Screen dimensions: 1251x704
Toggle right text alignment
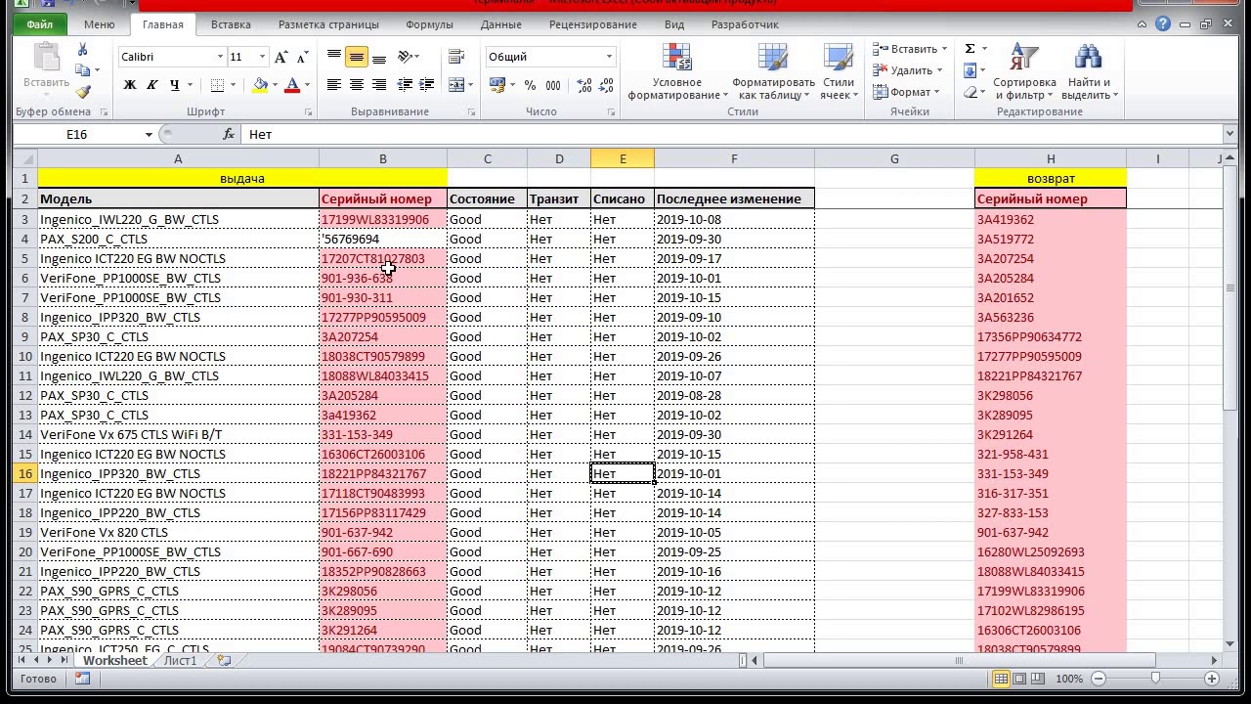tap(379, 85)
